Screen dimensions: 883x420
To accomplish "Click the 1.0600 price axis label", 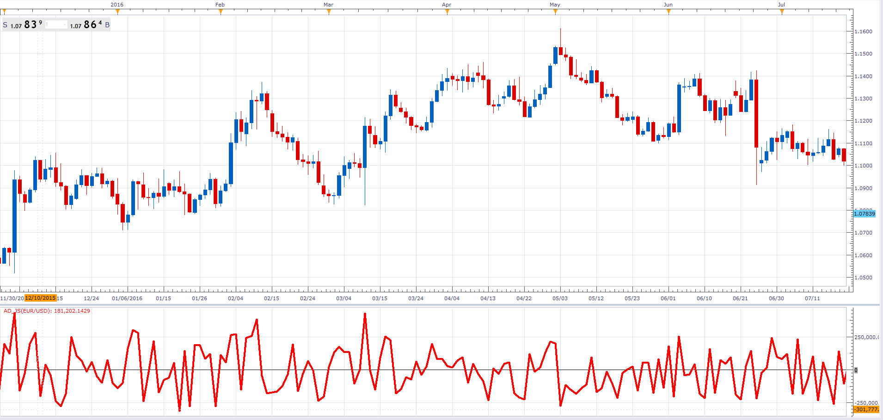I will pos(863,255).
